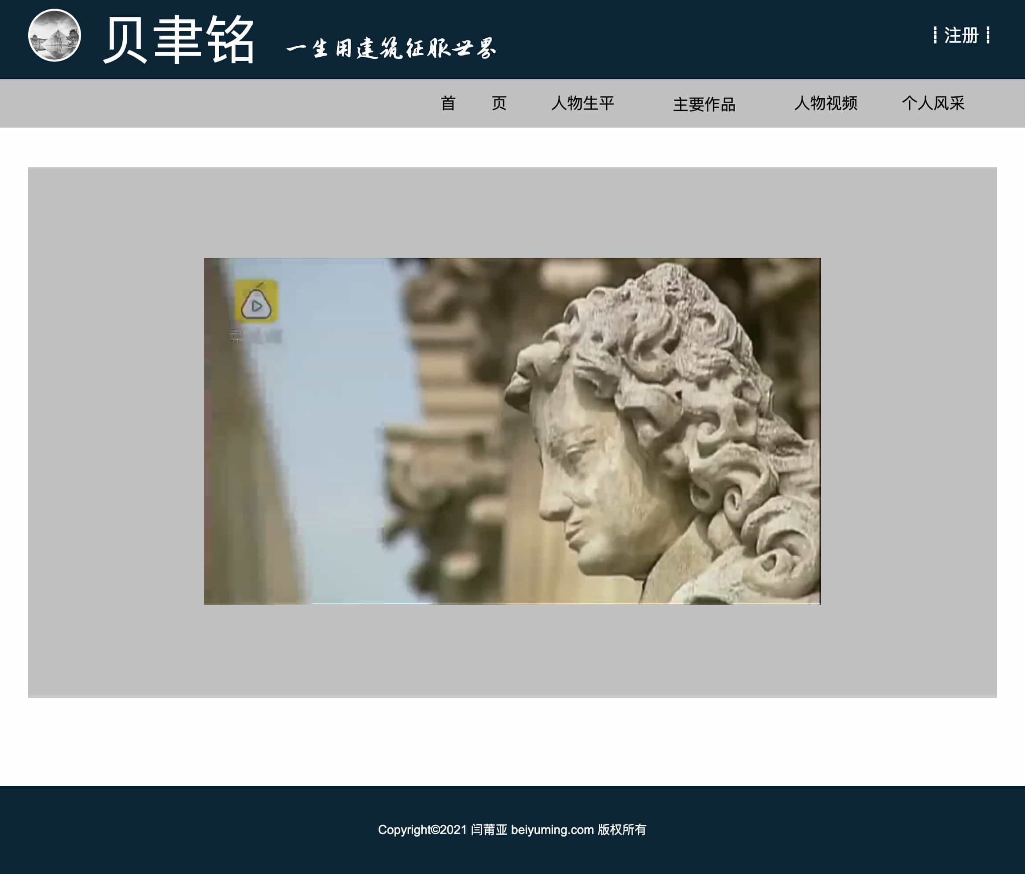Click beiyuming.com in the footer
This screenshot has width=1025, height=874.
tap(552, 830)
